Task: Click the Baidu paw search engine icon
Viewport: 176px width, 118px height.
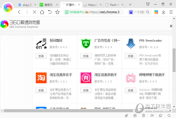Action: pyautogui.click(x=131, y=12)
